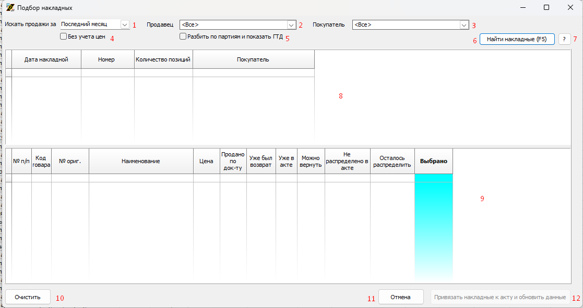The image size is (583, 308).
Task: Click the Отмена button
Action: [x=400, y=297]
